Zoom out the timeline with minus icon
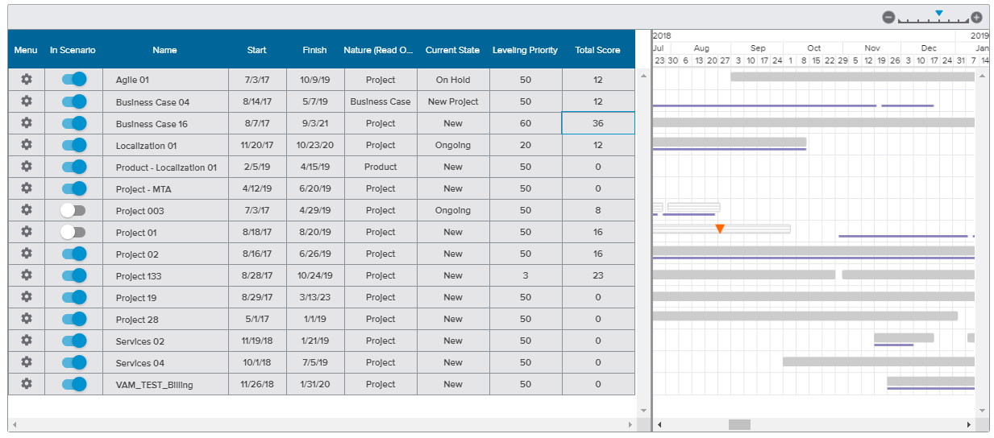Image resolution: width=994 pixels, height=438 pixels. pos(888,17)
